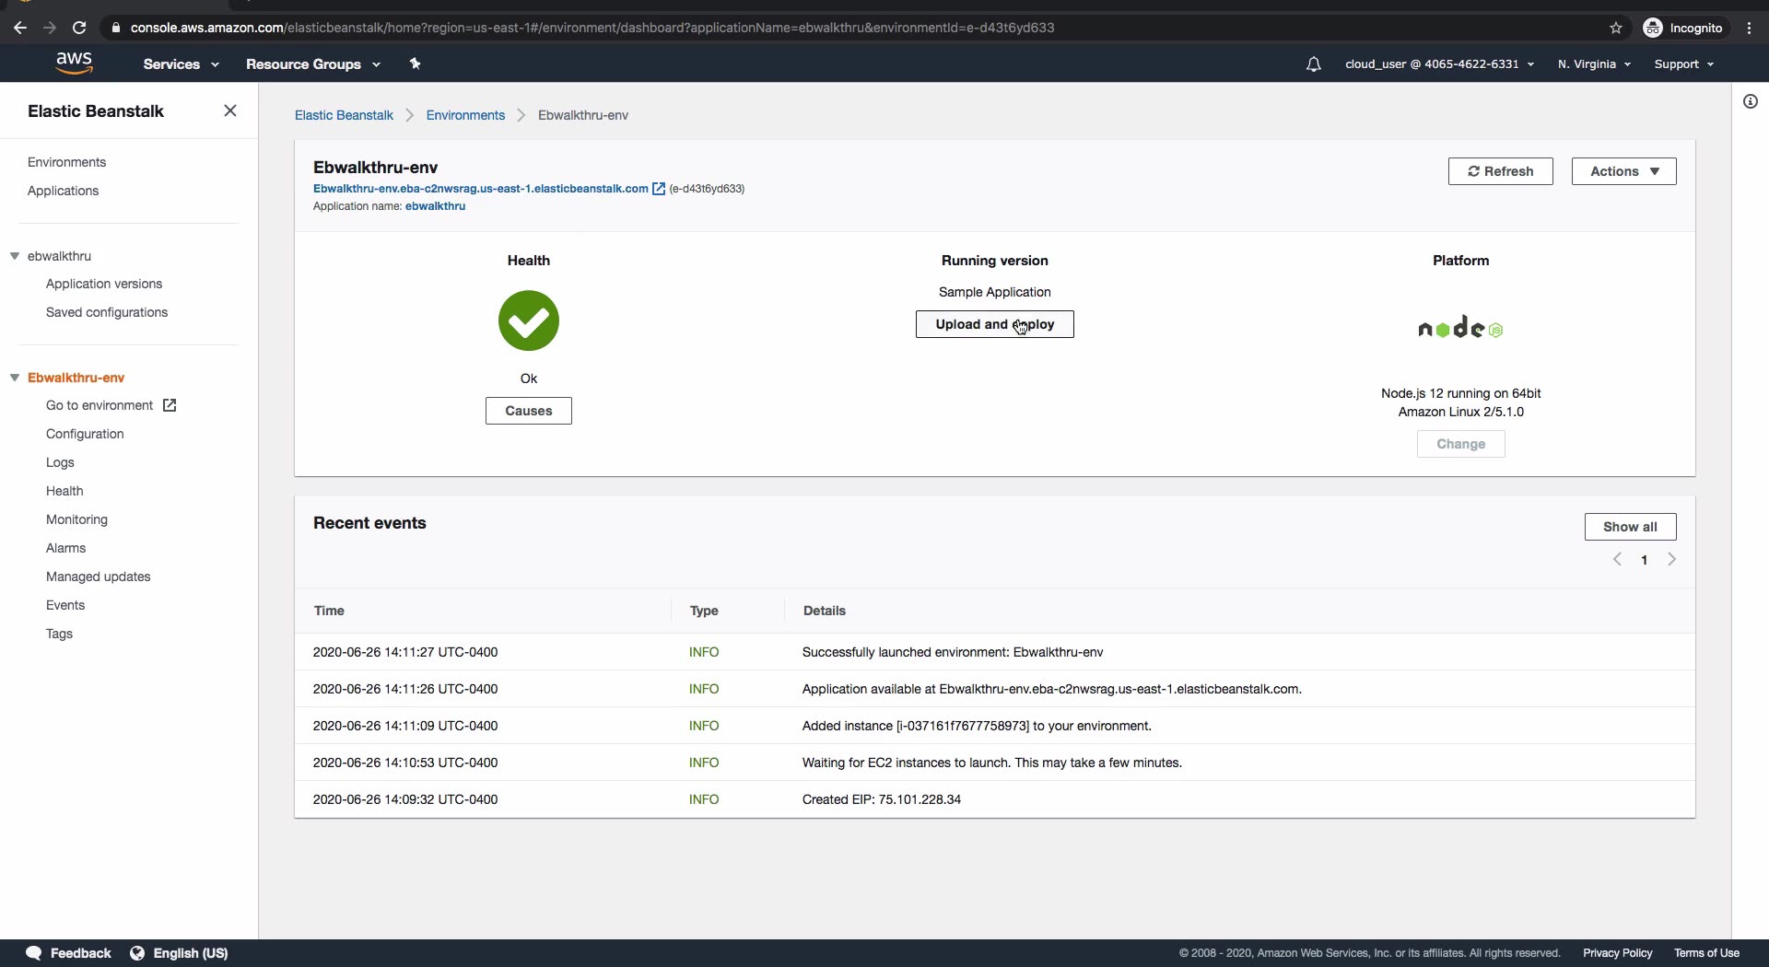This screenshot has height=967, width=1769.
Task: Collapse the Ebwalkthru-env sidebar section
Action: (x=15, y=378)
